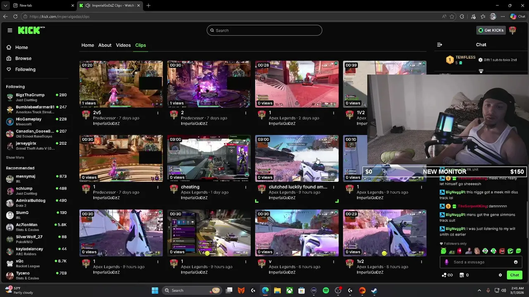Image resolution: width=529 pixels, height=297 pixels.
Task: Open Xbox app from the taskbar
Action: pos(289,290)
